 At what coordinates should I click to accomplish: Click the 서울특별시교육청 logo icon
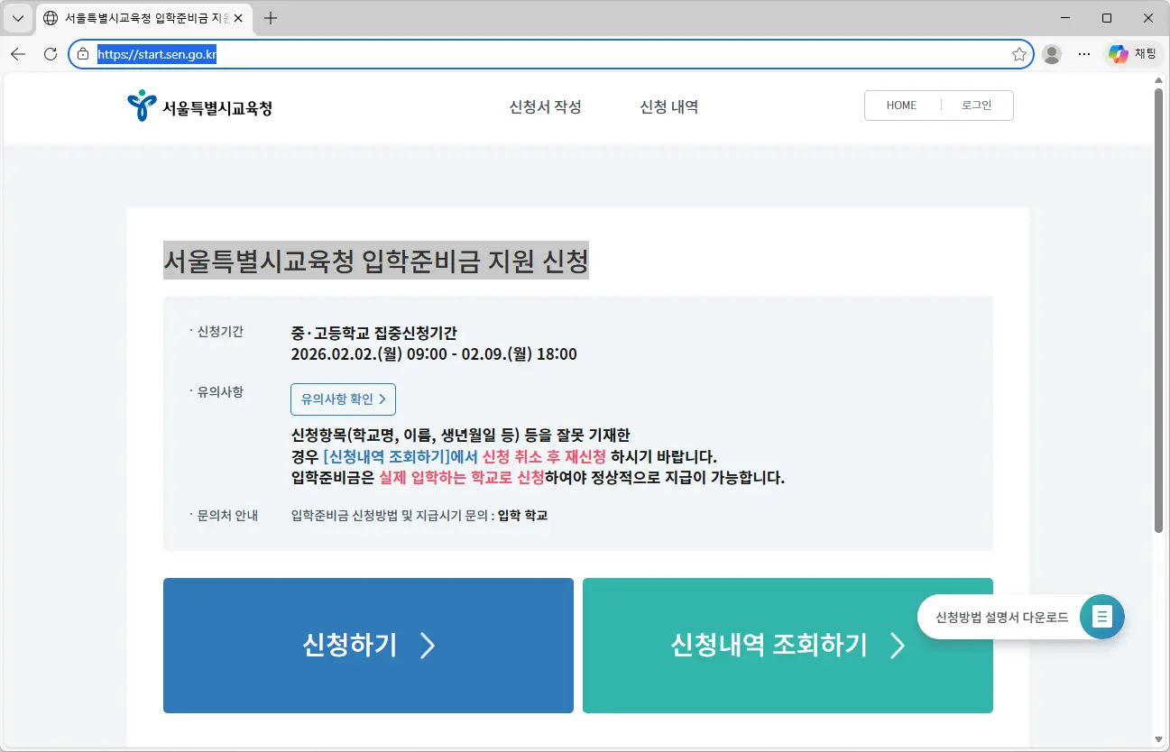[141, 105]
